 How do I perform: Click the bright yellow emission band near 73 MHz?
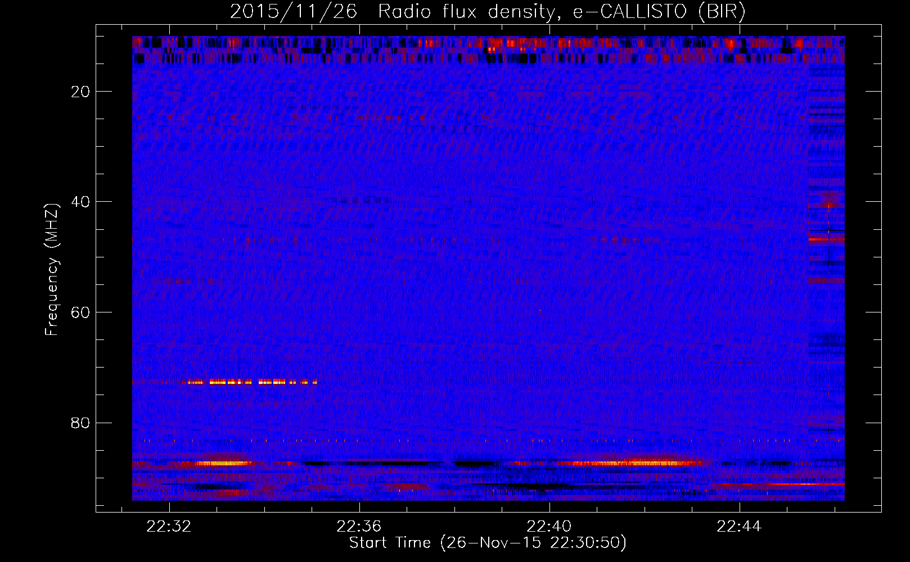[x=252, y=382]
